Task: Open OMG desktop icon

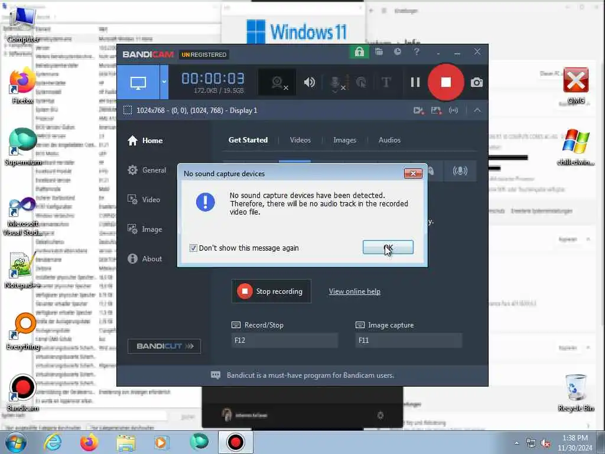Action: tap(575, 86)
